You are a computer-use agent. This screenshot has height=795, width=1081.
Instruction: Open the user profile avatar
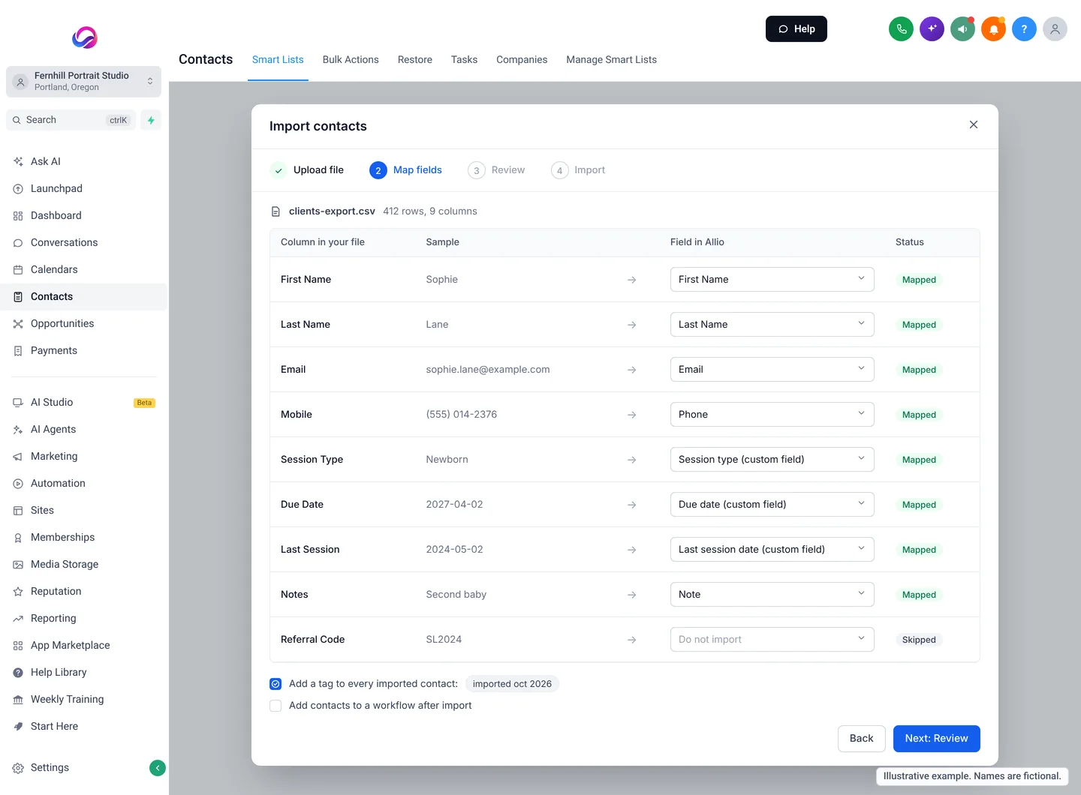(1055, 29)
